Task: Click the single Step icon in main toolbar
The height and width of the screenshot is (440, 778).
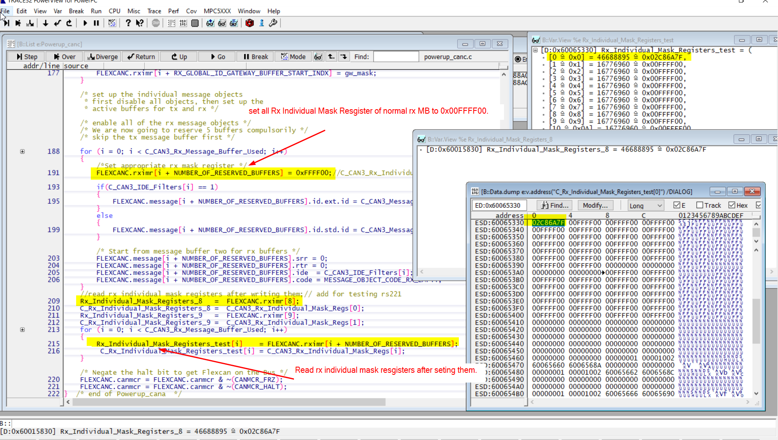Action: click(7, 23)
